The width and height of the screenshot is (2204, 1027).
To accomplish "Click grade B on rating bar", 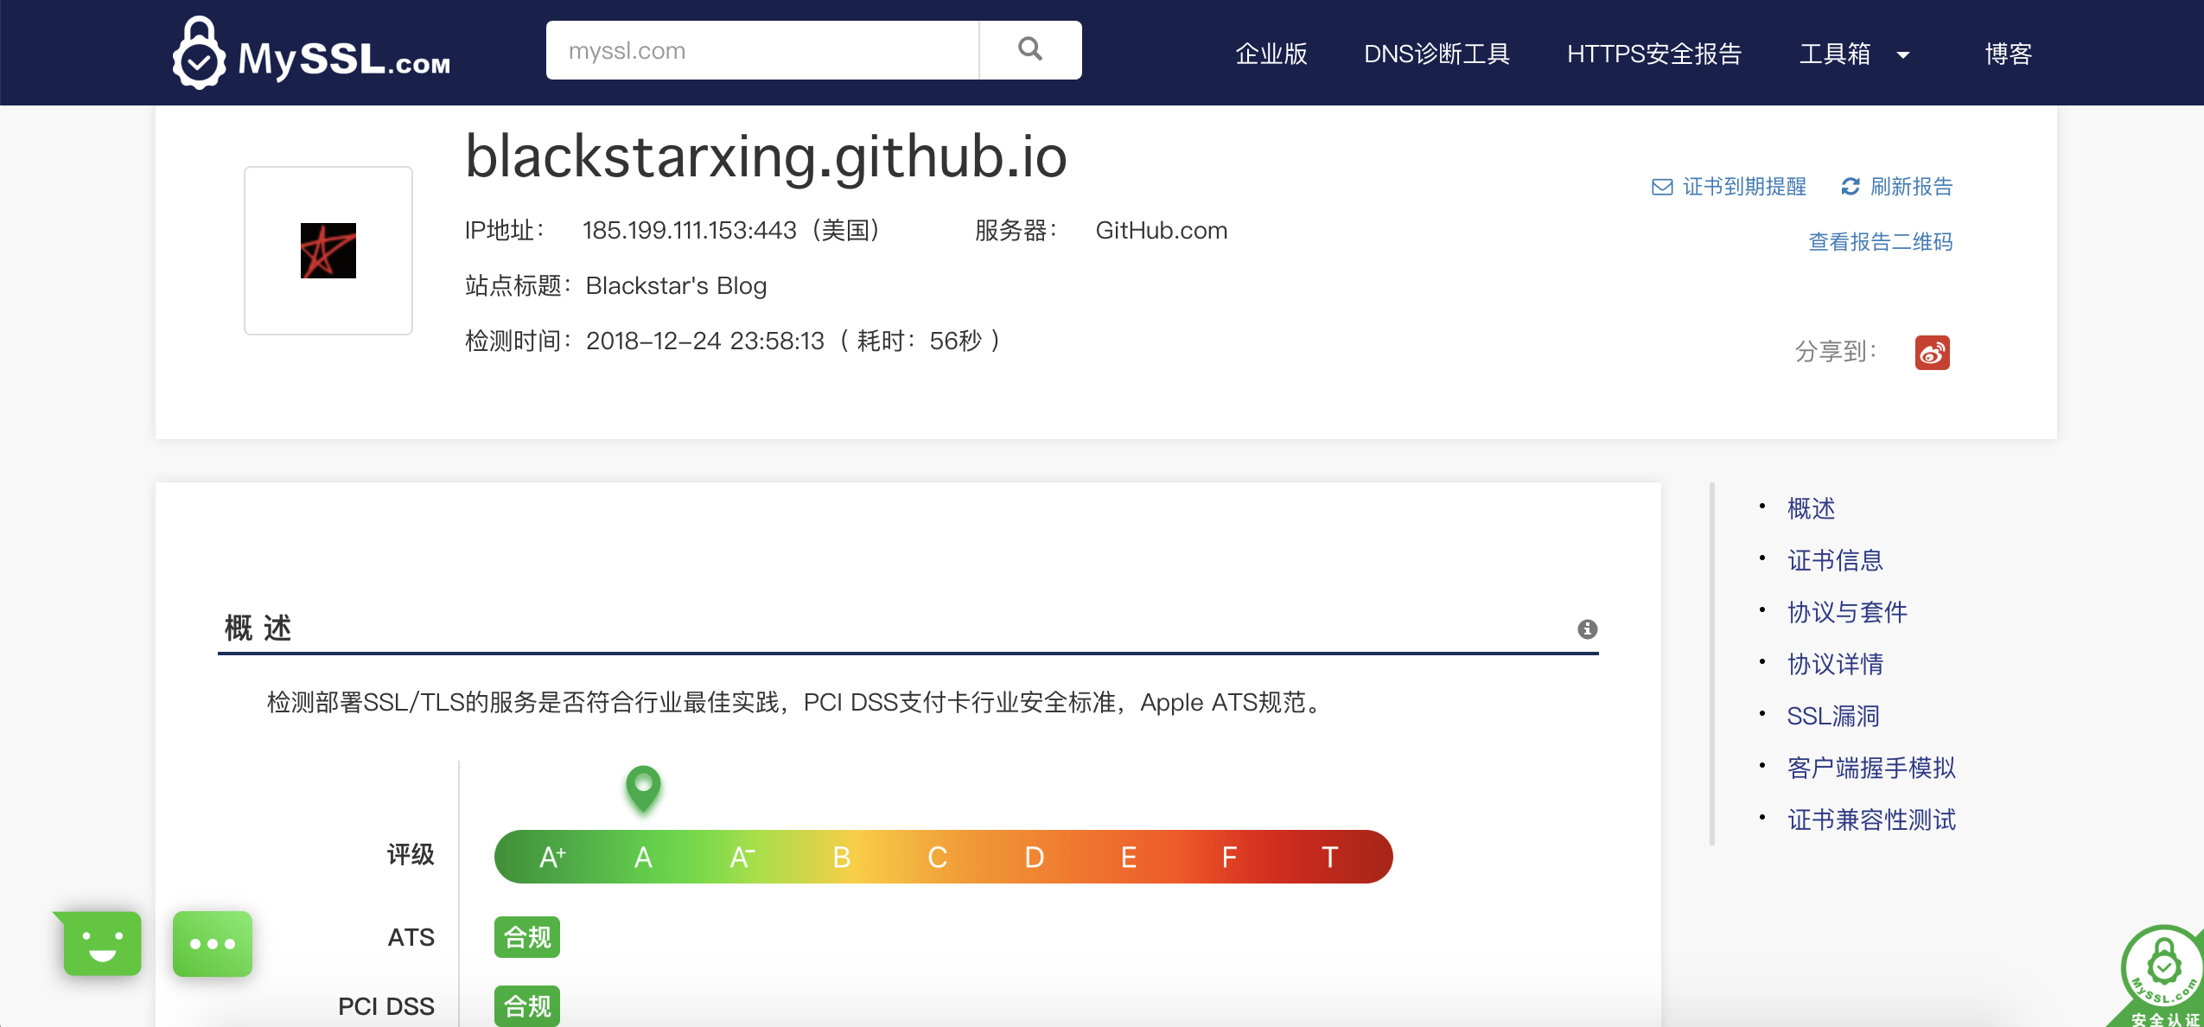I will (842, 858).
